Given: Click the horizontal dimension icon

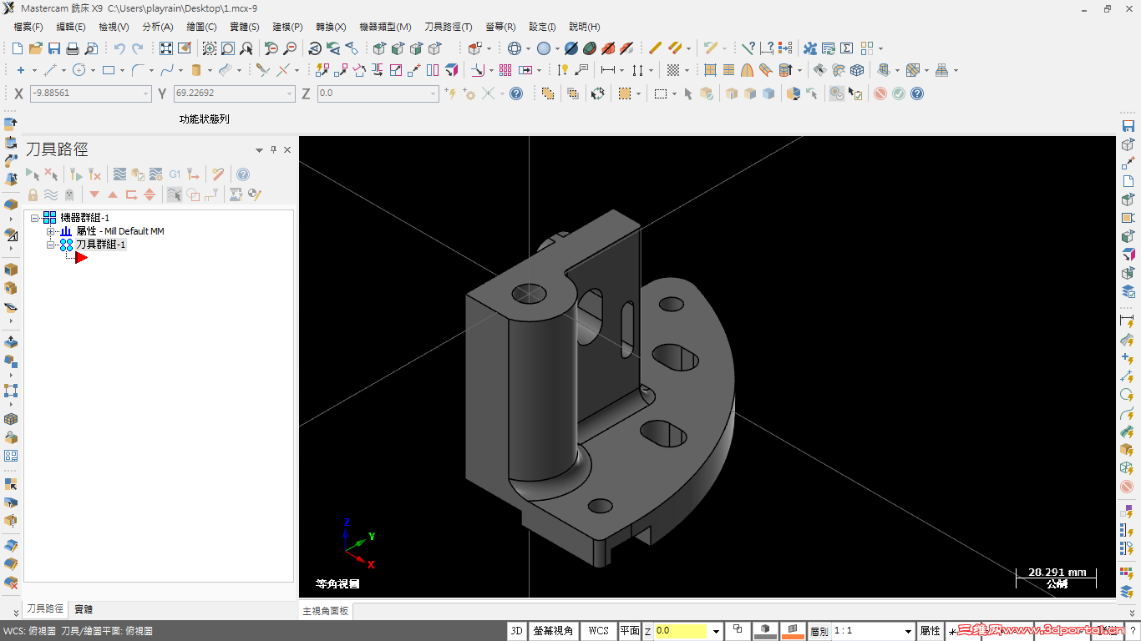Looking at the screenshot, I should click(607, 70).
